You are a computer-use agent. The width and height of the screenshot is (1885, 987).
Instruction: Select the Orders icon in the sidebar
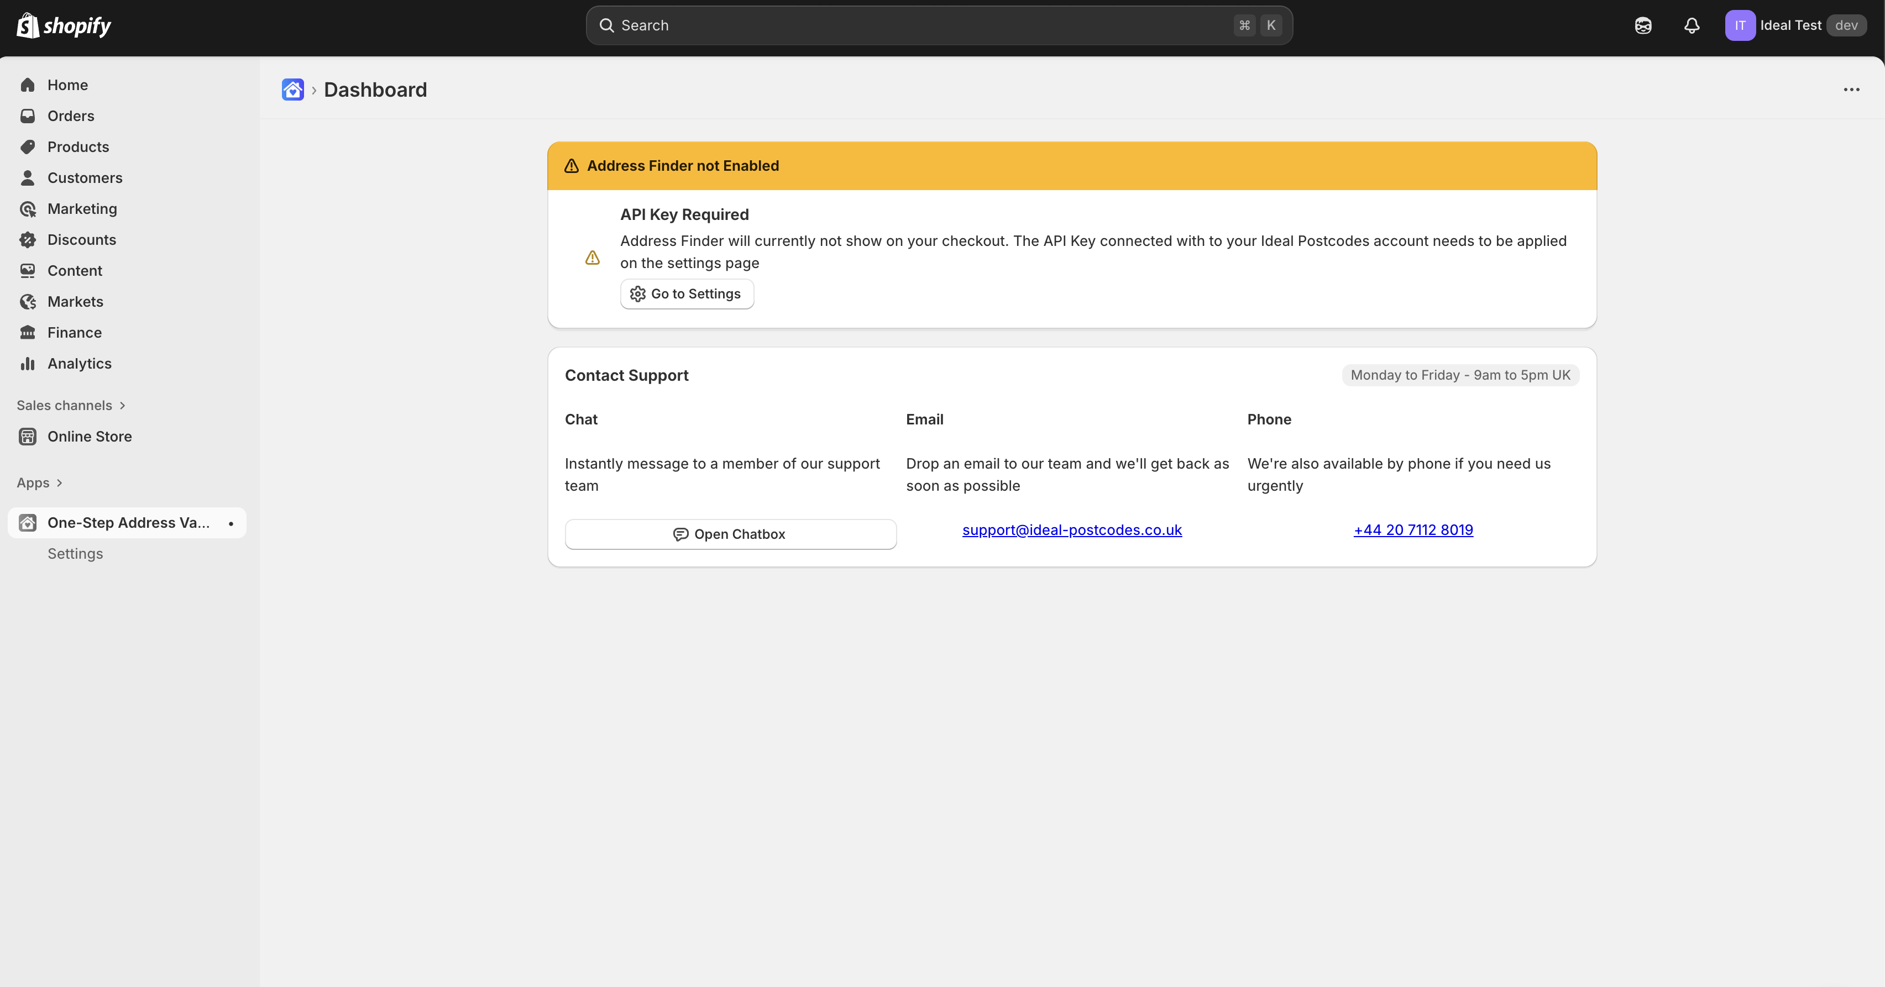coord(28,116)
